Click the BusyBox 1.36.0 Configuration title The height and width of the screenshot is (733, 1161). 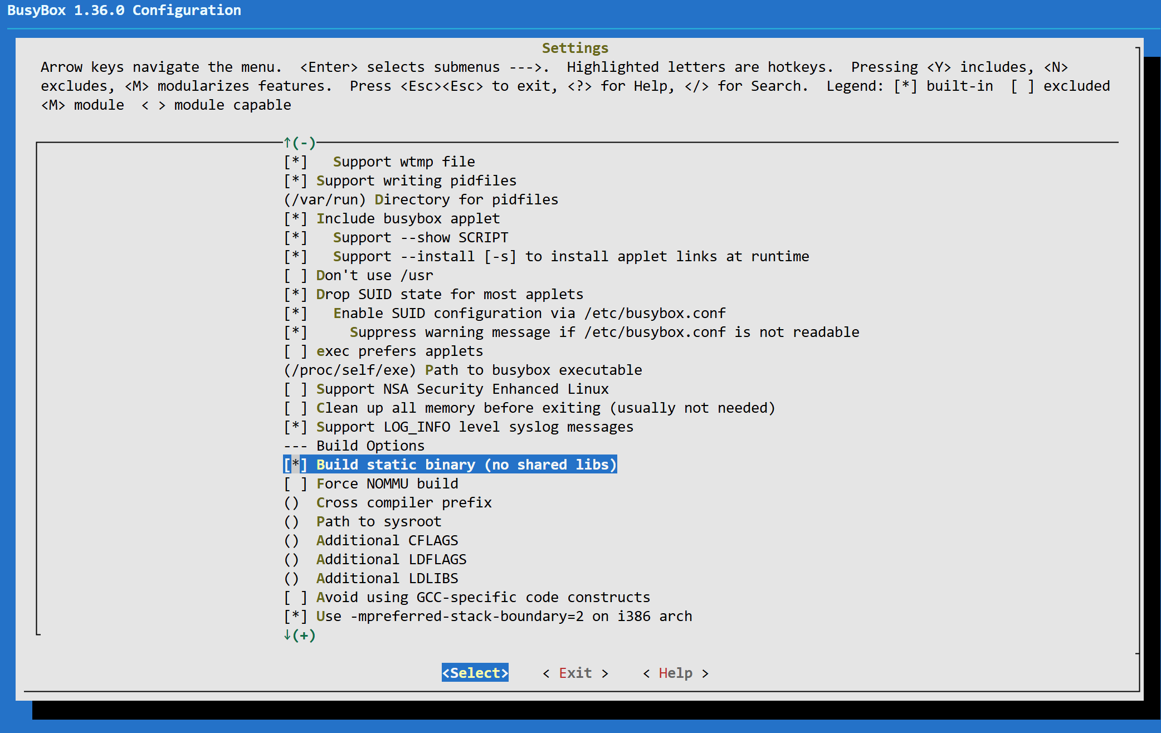click(x=124, y=10)
